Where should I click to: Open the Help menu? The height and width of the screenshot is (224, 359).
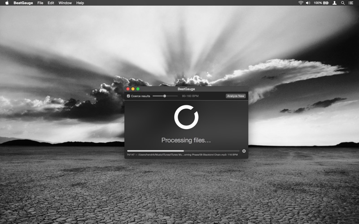point(80,3)
